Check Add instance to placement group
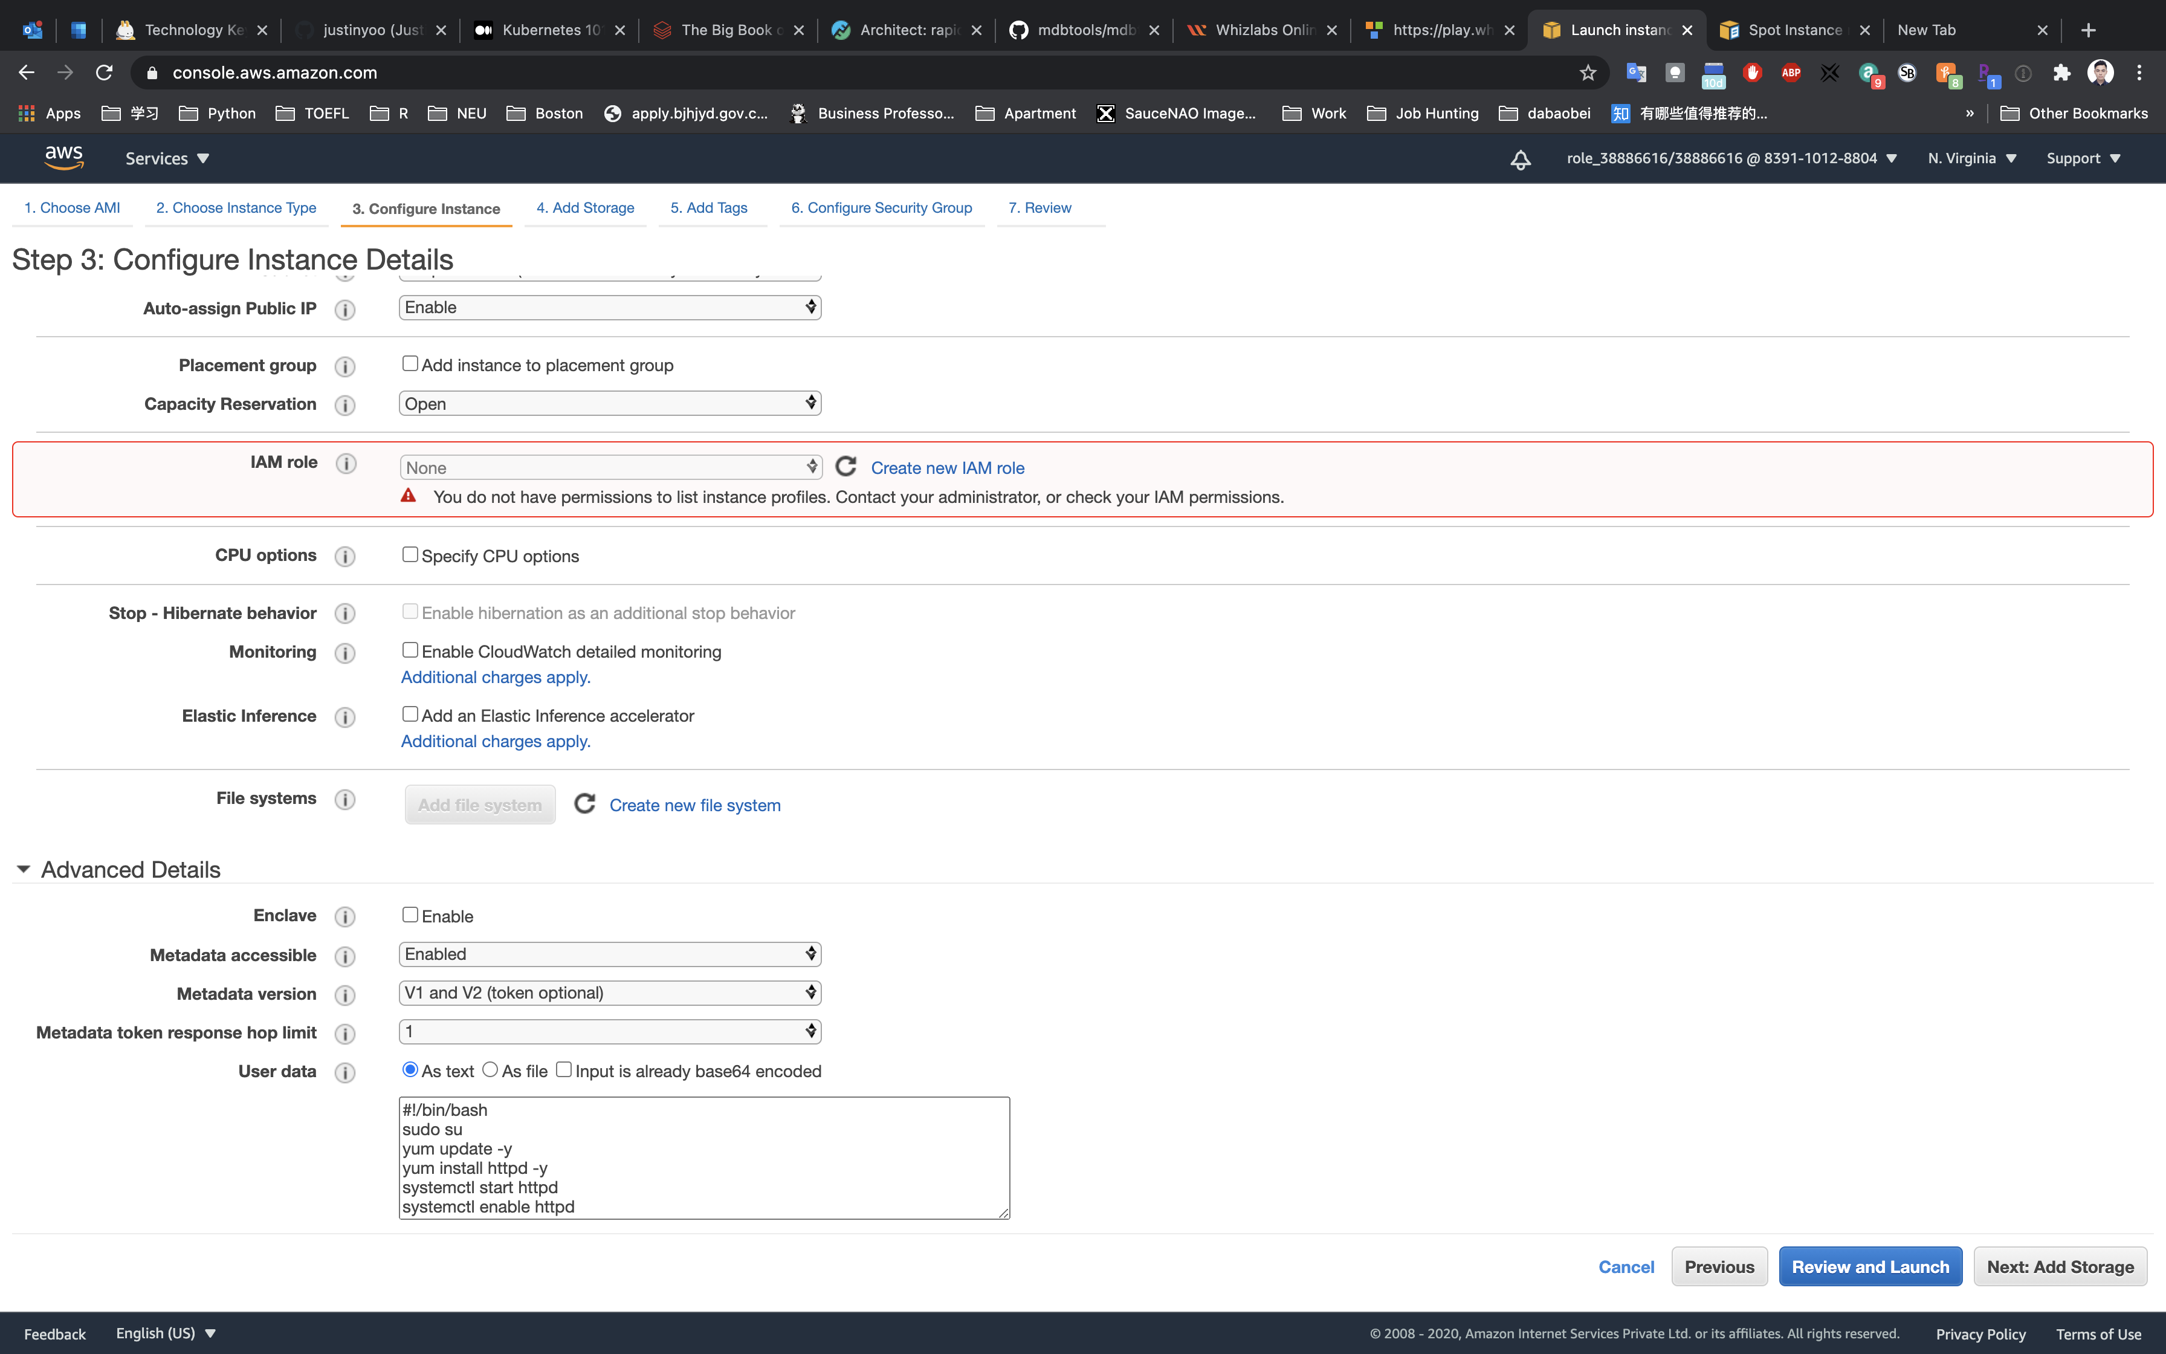Screen dimensions: 2166x1354 410,363
